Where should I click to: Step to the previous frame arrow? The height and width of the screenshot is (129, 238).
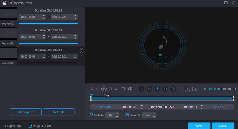[x=97, y=89]
